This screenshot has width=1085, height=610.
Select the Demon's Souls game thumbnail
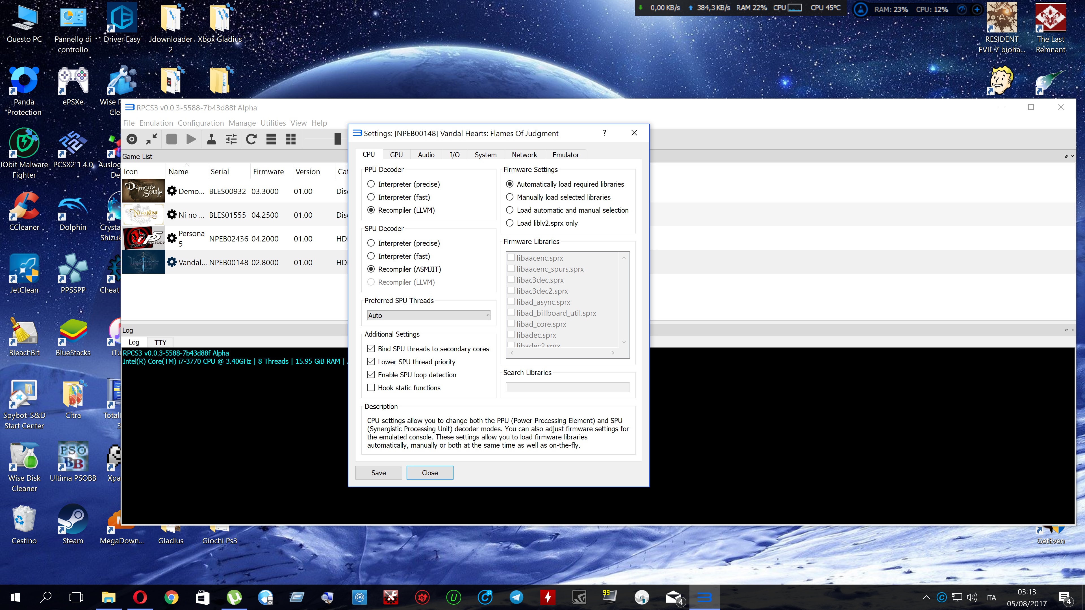[144, 191]
